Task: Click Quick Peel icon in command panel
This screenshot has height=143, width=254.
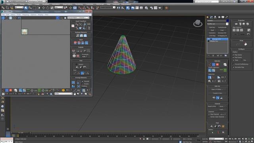Action: pos(212,126)
